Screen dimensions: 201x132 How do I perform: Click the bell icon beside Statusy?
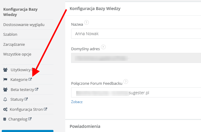(x=5, y=99)
